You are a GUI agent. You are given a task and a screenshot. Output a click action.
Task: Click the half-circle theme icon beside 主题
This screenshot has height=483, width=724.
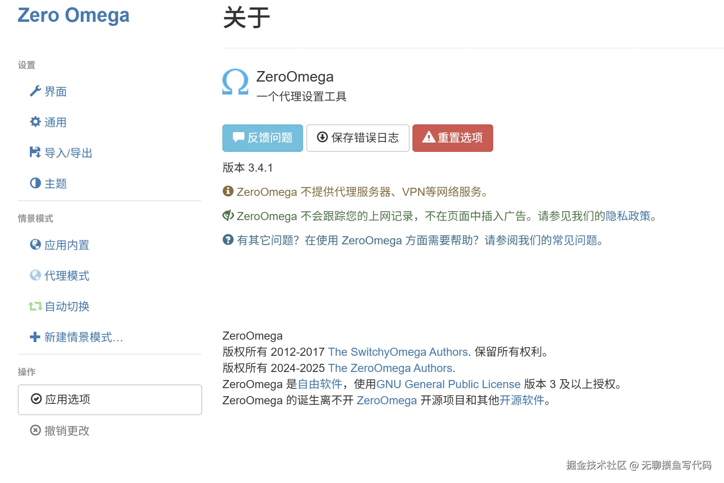point(36,183)
